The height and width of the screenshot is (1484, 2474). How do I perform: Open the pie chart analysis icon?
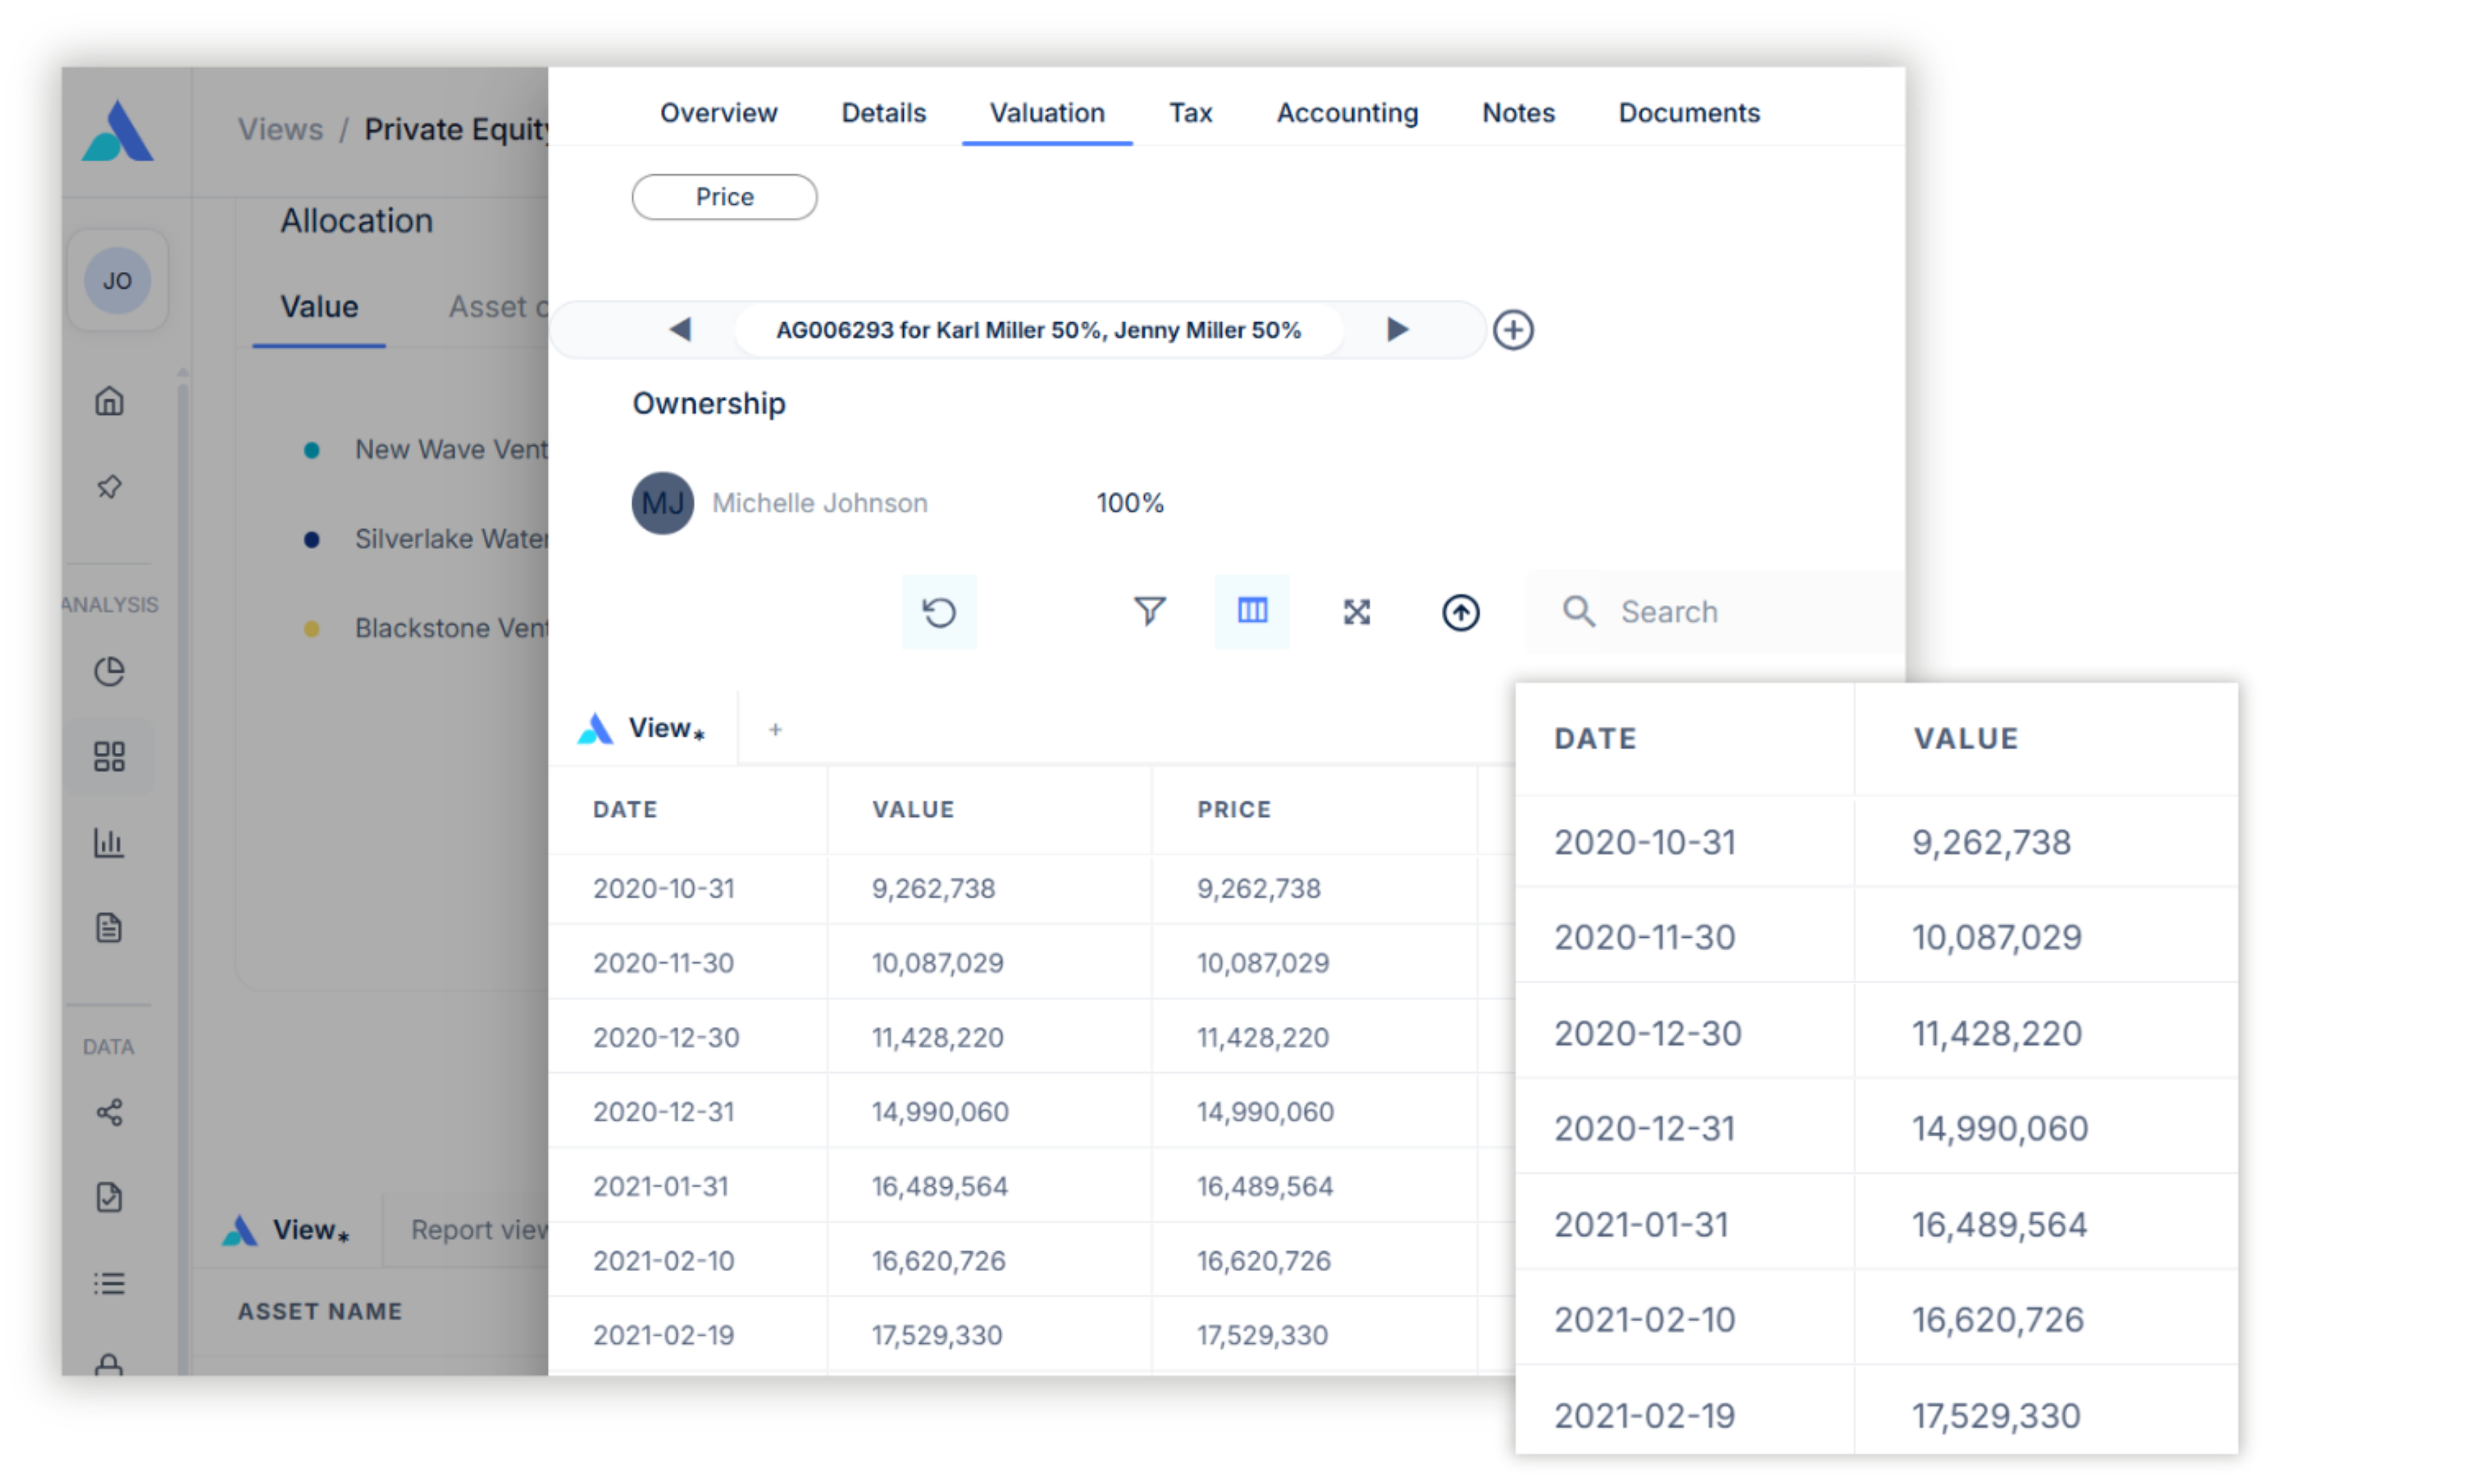(109, 671)
